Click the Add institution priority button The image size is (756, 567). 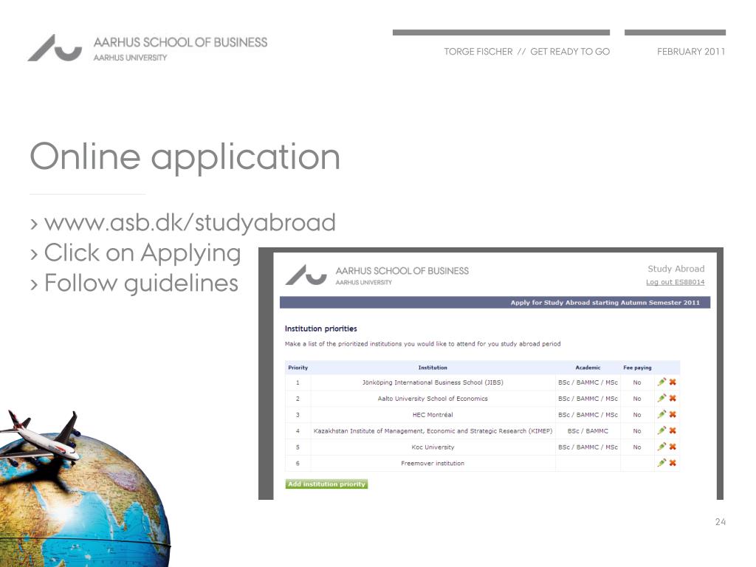click(326, 484)
